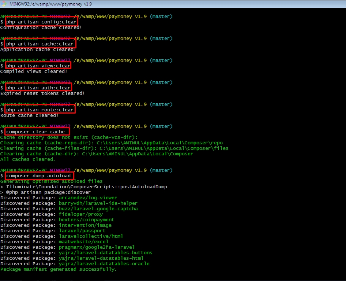Click the yajra/laravel-datatables-oracle package name
The width and height of the screenshot is (346, 281).
pos(104,264)
